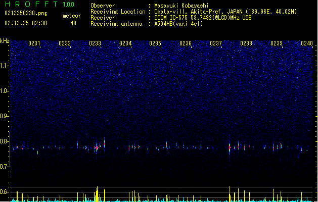Click the HROFFT 1.0.0 title text
Viewport: 318px width, 202px height.
click(39, 4)
